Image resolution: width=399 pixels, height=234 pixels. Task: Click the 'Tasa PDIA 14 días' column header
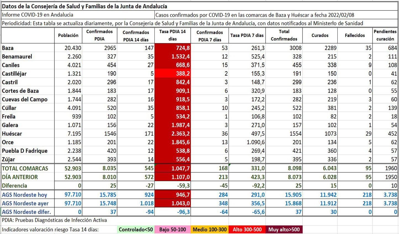click(x=172, y=36)
